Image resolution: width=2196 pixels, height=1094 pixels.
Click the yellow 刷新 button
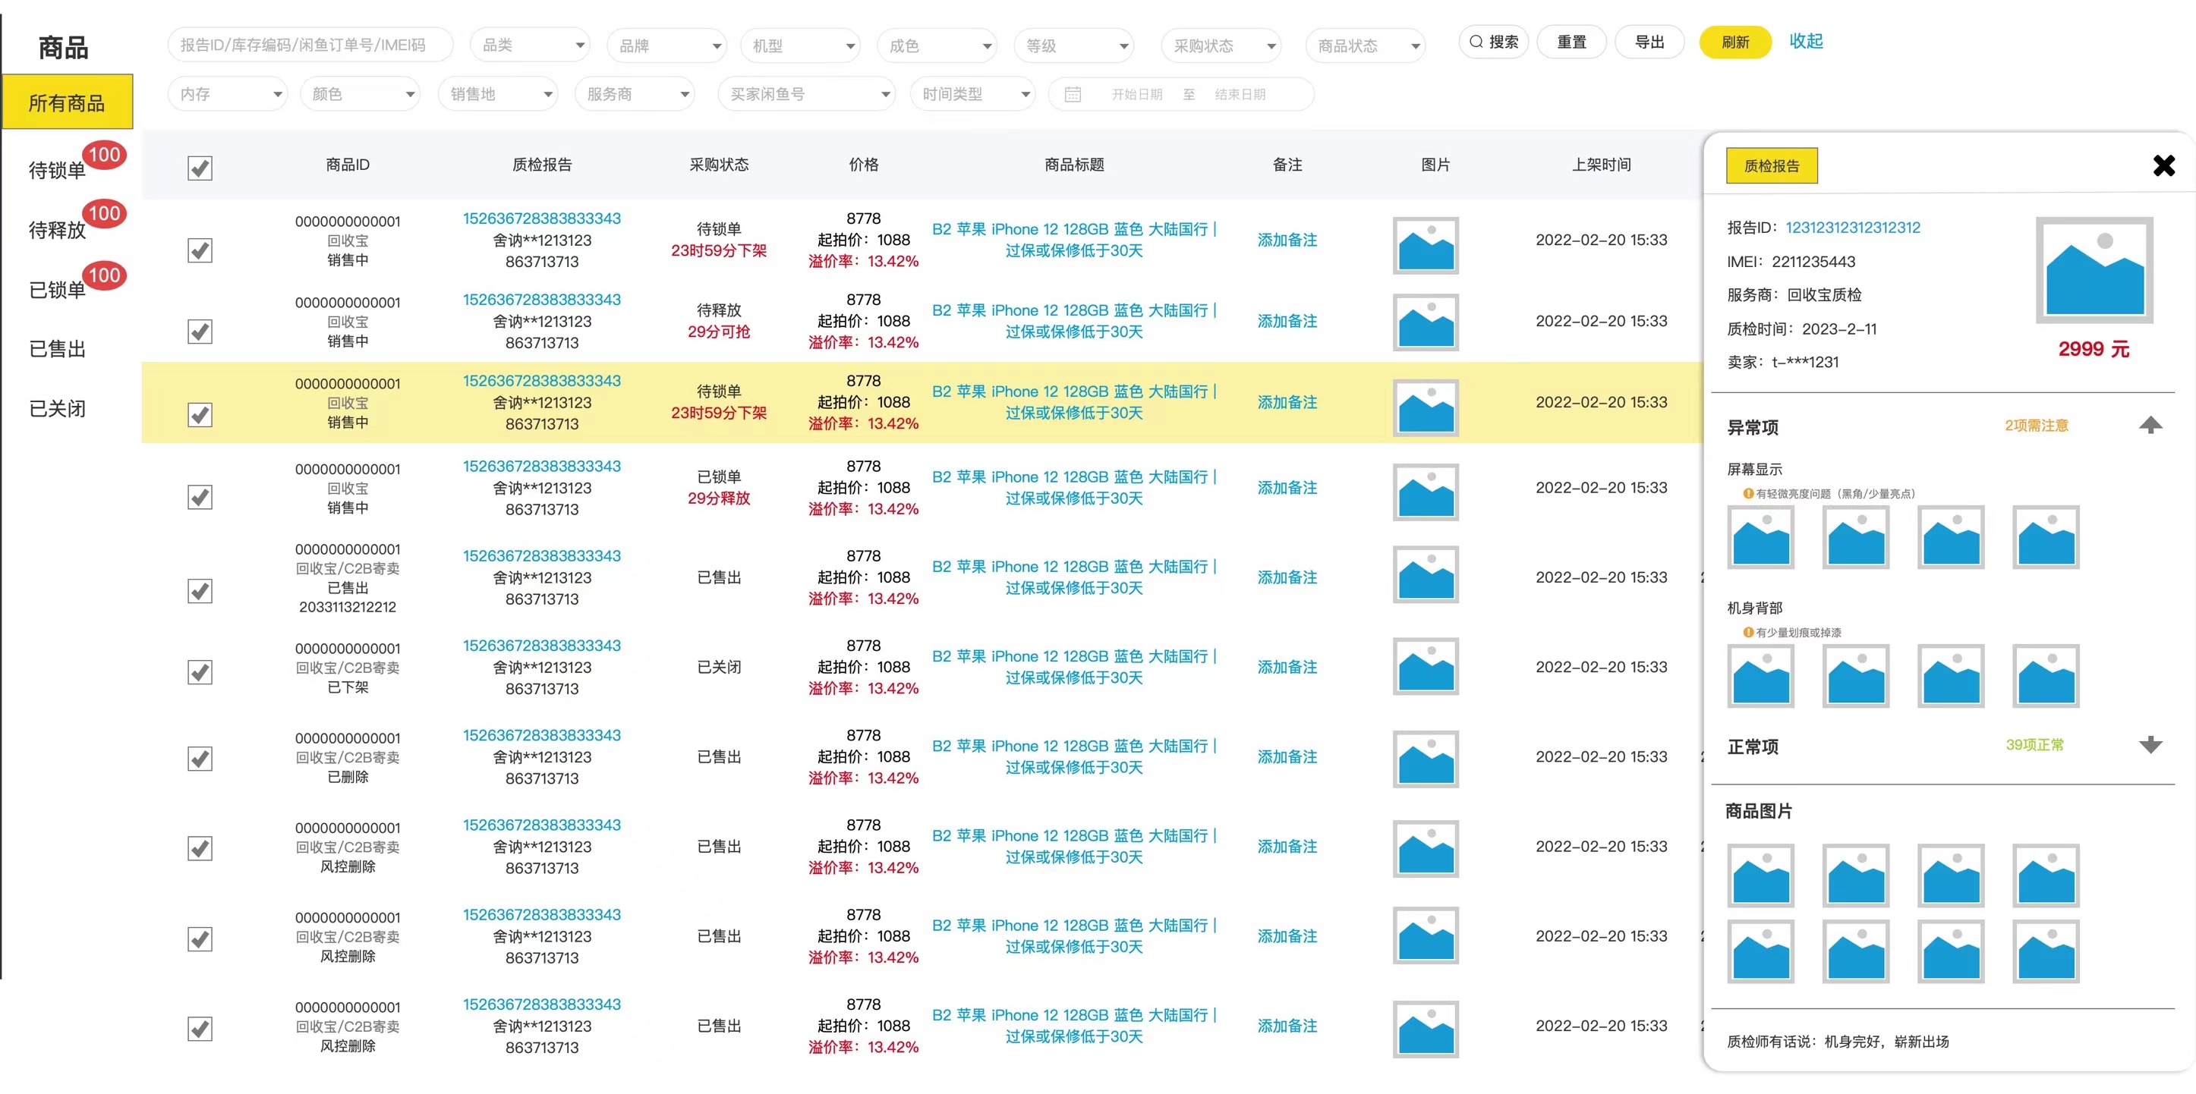[x=1734, y=42]
